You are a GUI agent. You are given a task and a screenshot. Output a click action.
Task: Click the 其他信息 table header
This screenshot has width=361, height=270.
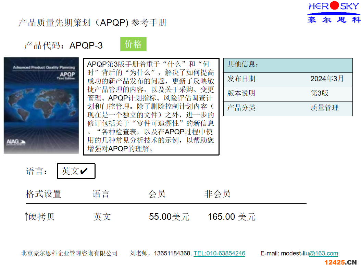[x=288, y=66]
